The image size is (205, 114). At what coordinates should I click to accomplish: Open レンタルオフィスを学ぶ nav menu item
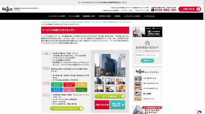pos(132,16)
